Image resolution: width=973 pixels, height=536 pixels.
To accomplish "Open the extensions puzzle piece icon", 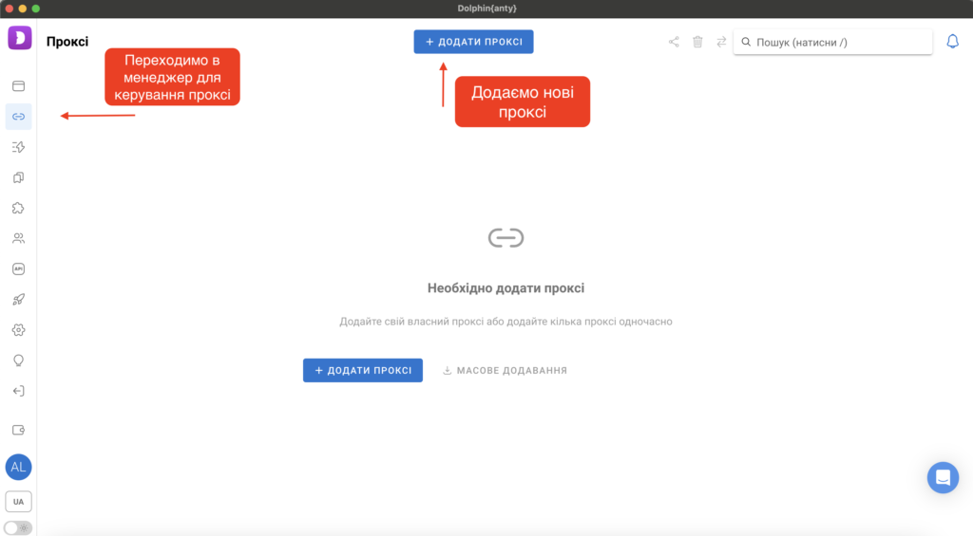I will [18, 208].
